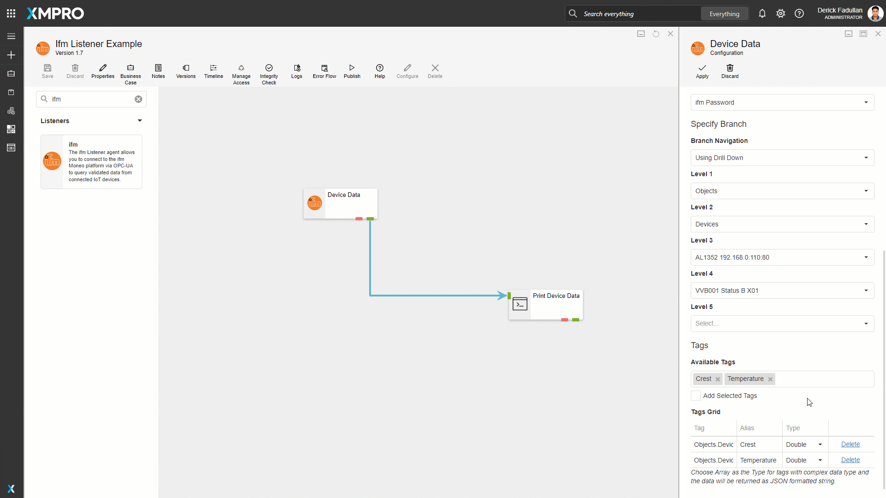Click the Integrity Check icon
886x498 pixels.
tap(269, 67)
